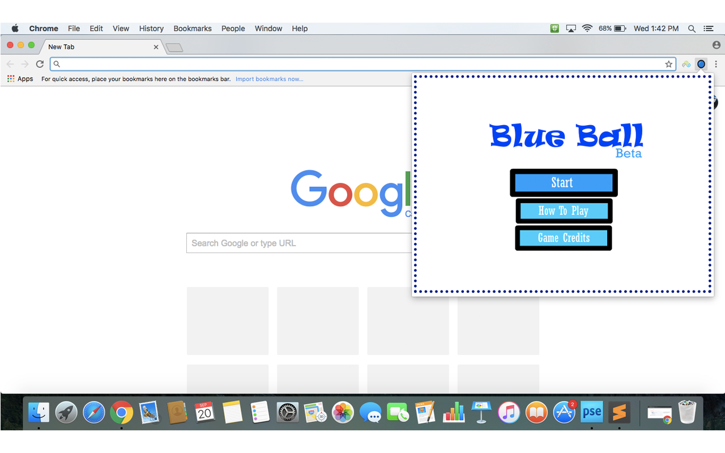View the Game Credits
This screenshot has width=725, height=453.
(563, 238)
